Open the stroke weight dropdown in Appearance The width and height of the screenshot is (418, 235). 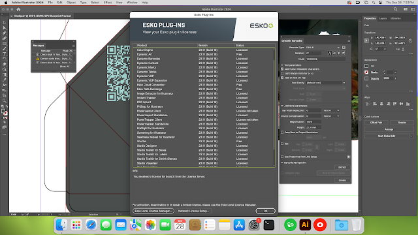[x=395, y=72]
